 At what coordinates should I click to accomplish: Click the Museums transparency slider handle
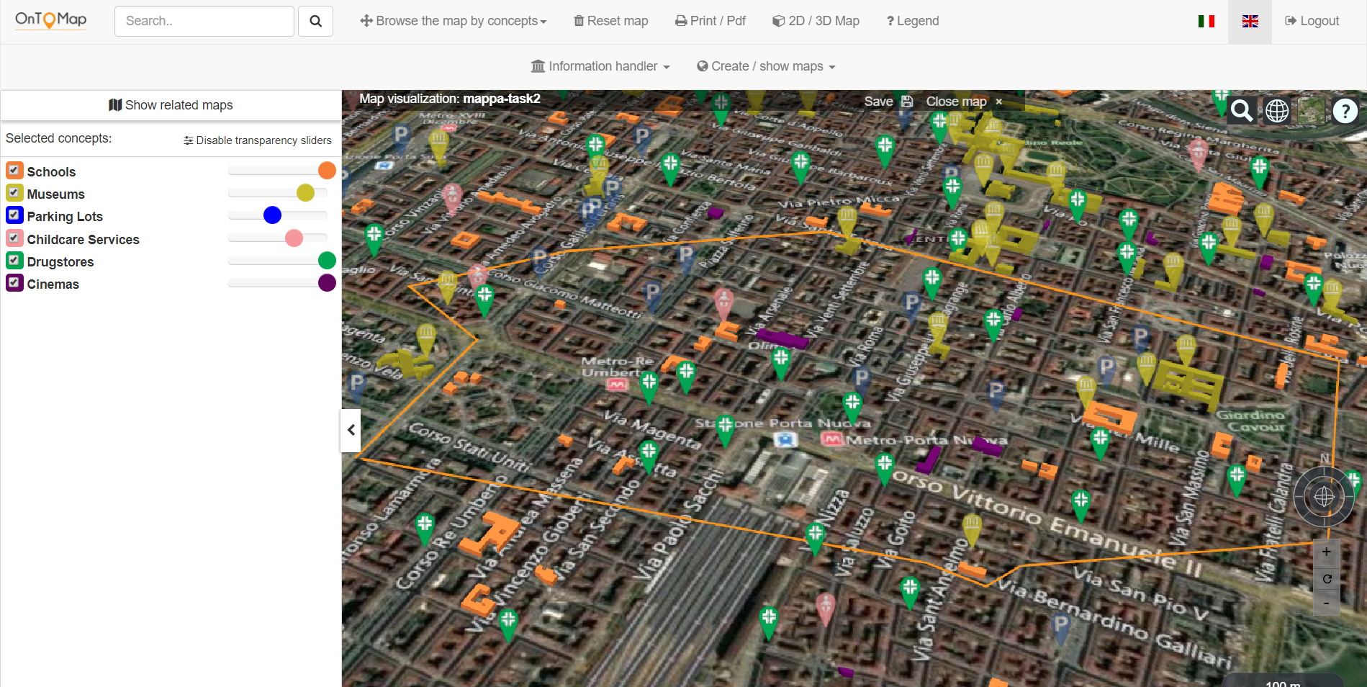click(305, 193)
